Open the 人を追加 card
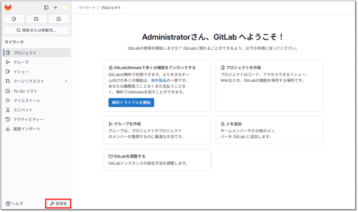Viewport: 358px width, 212px height. (269, 130)
